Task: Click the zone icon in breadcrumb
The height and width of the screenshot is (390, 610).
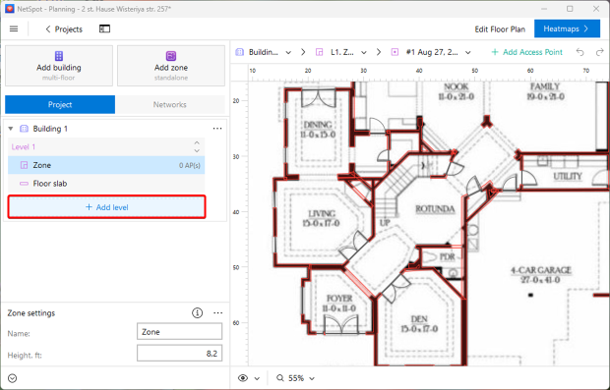Action: (x=319, y=52)
